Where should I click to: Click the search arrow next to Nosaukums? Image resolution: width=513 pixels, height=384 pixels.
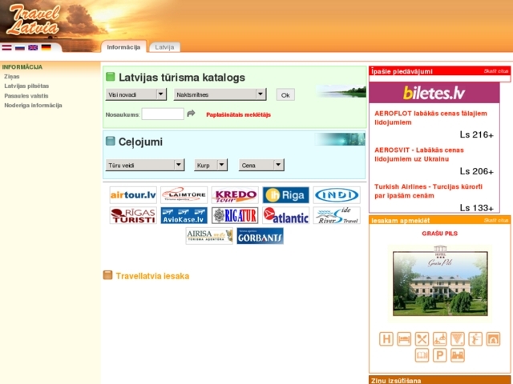191,114
